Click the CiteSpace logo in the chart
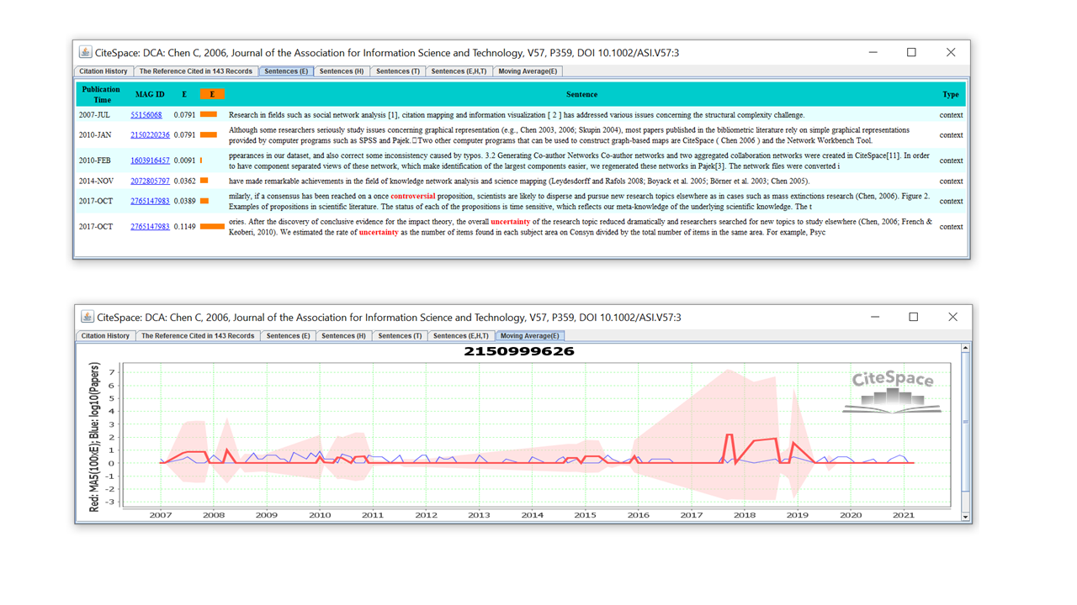 892,392
